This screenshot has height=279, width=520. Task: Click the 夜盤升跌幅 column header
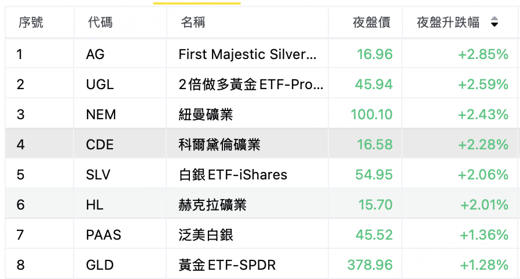(448, 23)
